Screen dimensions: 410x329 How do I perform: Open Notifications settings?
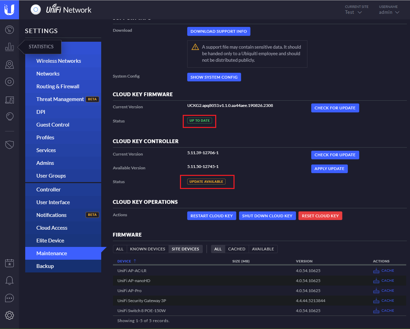63,215
